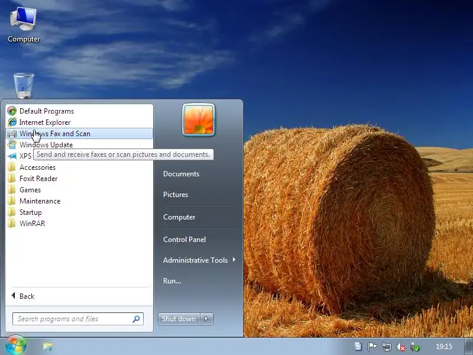
Task: Click the first notification tray icon left of flag
Action: pos(358,347)
